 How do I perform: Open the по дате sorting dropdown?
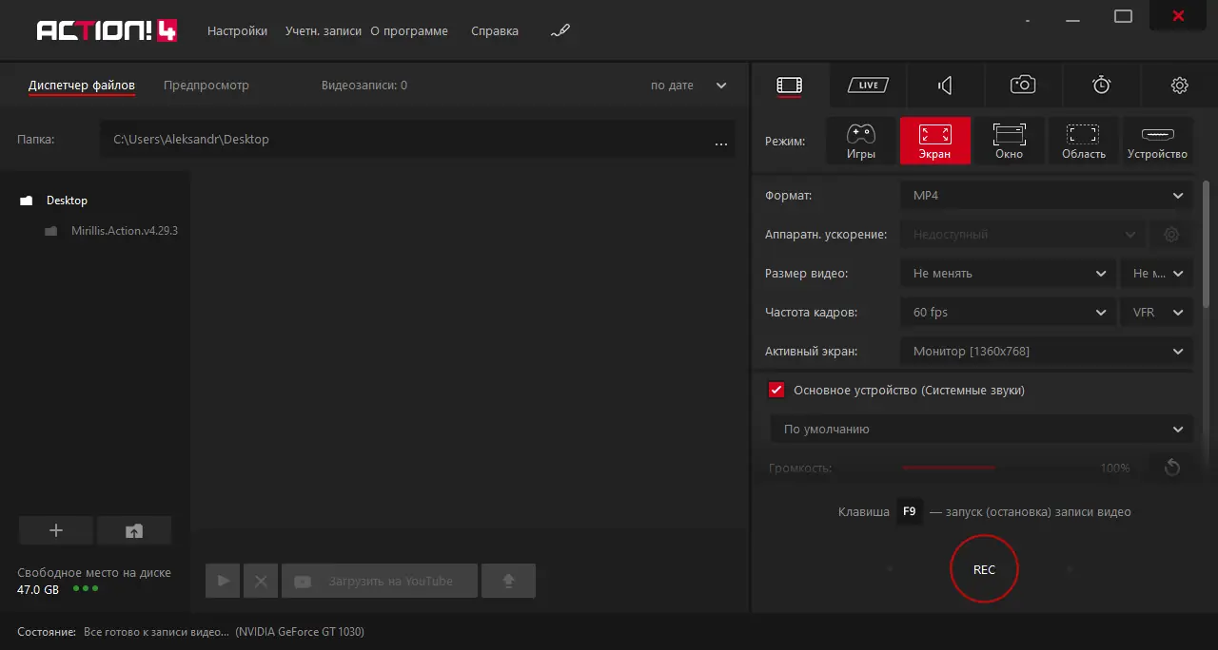pyautogui.click(x=689, y=85)
